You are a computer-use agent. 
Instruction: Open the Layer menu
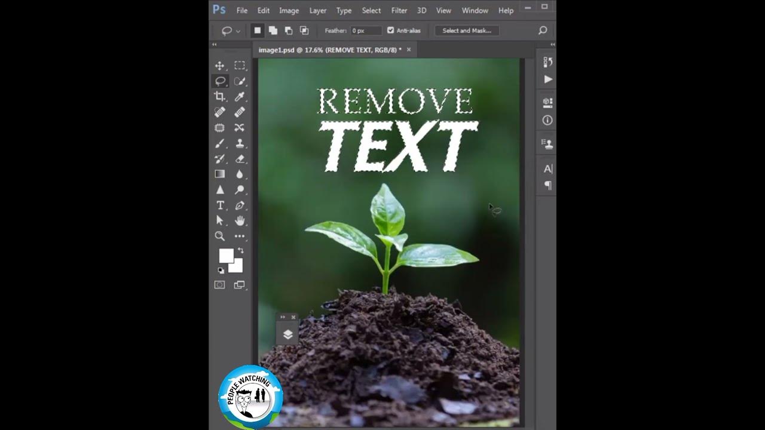[318, 11]
